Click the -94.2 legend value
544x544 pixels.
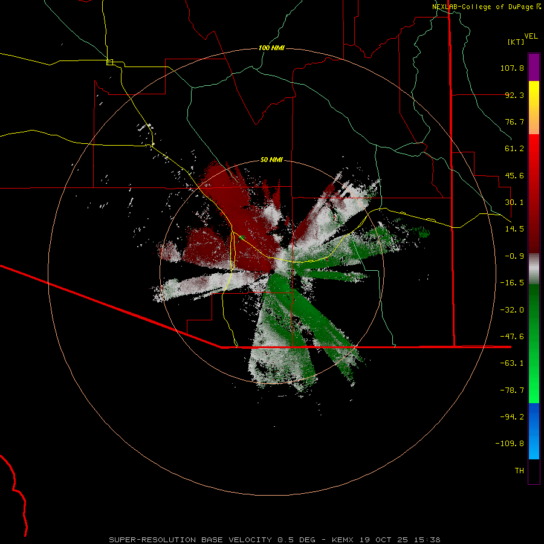coord(512,417)
